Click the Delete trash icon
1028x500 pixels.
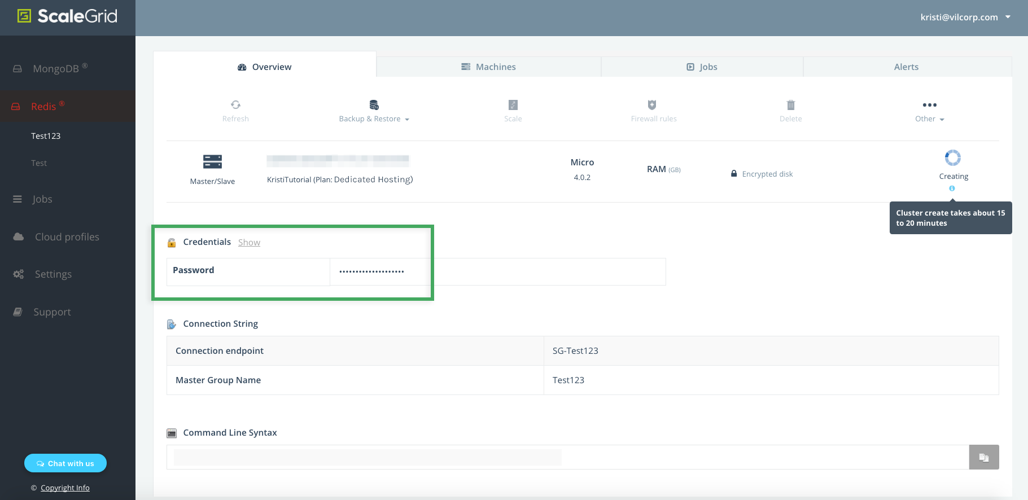pyautogui.click(x=791, y=105)
